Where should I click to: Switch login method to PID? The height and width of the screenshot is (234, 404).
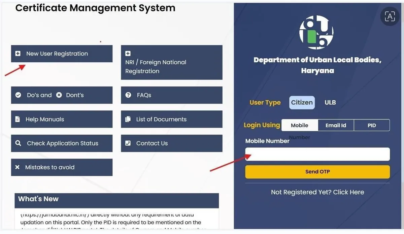[372, 125]
